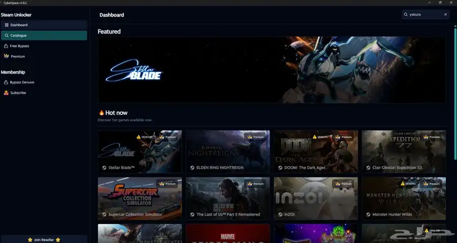Click Denuvo warning badge on Stellar Blade
Screen dimensions: 457x243
click(x=145, y=137)
